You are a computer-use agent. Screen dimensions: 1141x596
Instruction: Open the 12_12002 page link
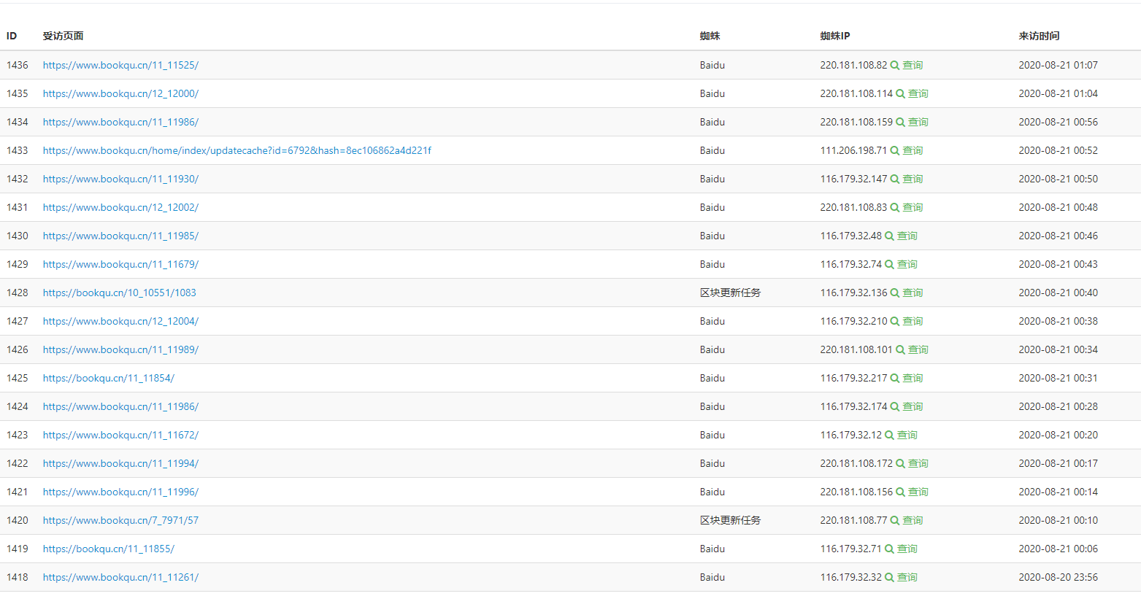click(120, 207)
